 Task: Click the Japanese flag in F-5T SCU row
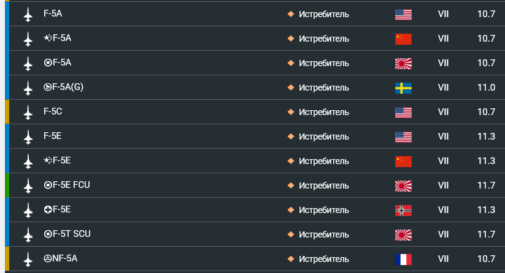pos(403,234)
